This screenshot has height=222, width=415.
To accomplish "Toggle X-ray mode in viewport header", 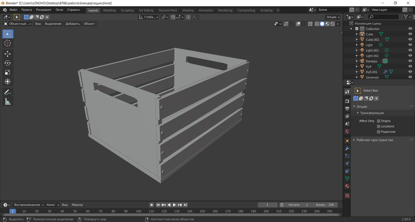I will 310,24.
